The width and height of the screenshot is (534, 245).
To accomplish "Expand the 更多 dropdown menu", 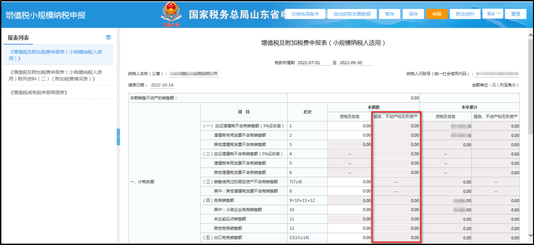I will coord(493,14).
